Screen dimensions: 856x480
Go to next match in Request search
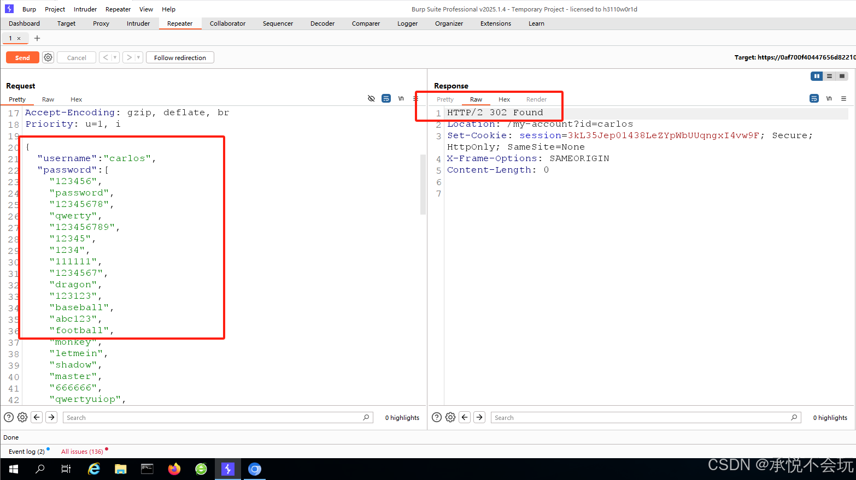tap(51, 417)
